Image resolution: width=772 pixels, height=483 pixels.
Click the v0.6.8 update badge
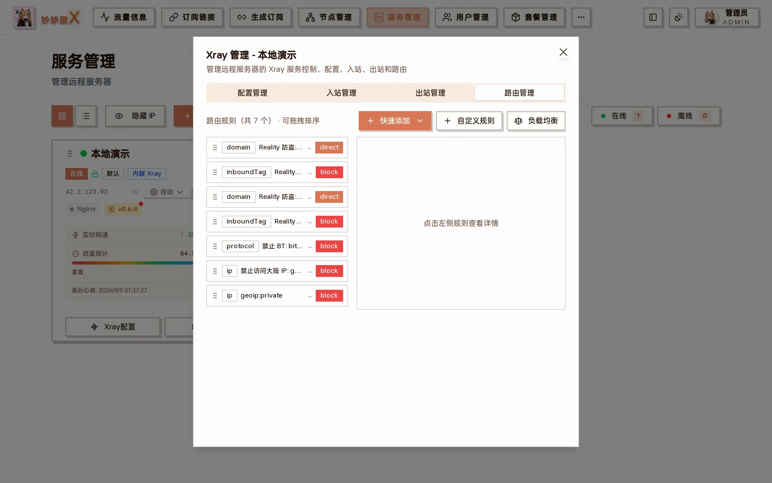pyautogui.click(x=123, y=209)
